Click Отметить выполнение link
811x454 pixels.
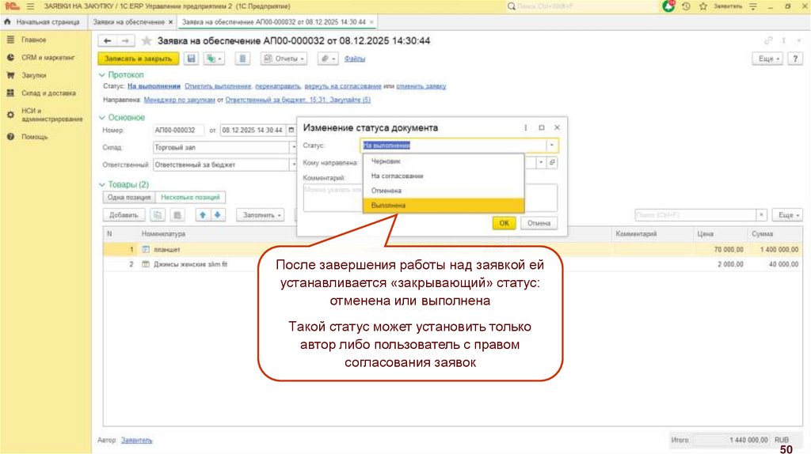point(218,86)
